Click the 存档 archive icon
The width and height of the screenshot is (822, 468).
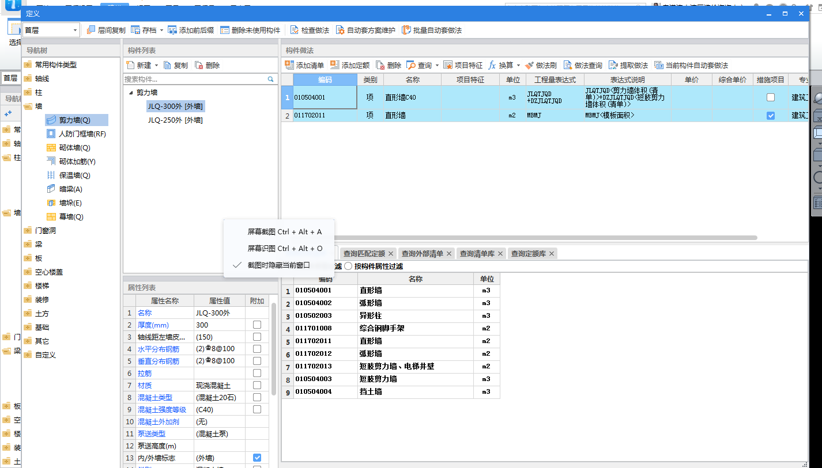tap(135, 30)
